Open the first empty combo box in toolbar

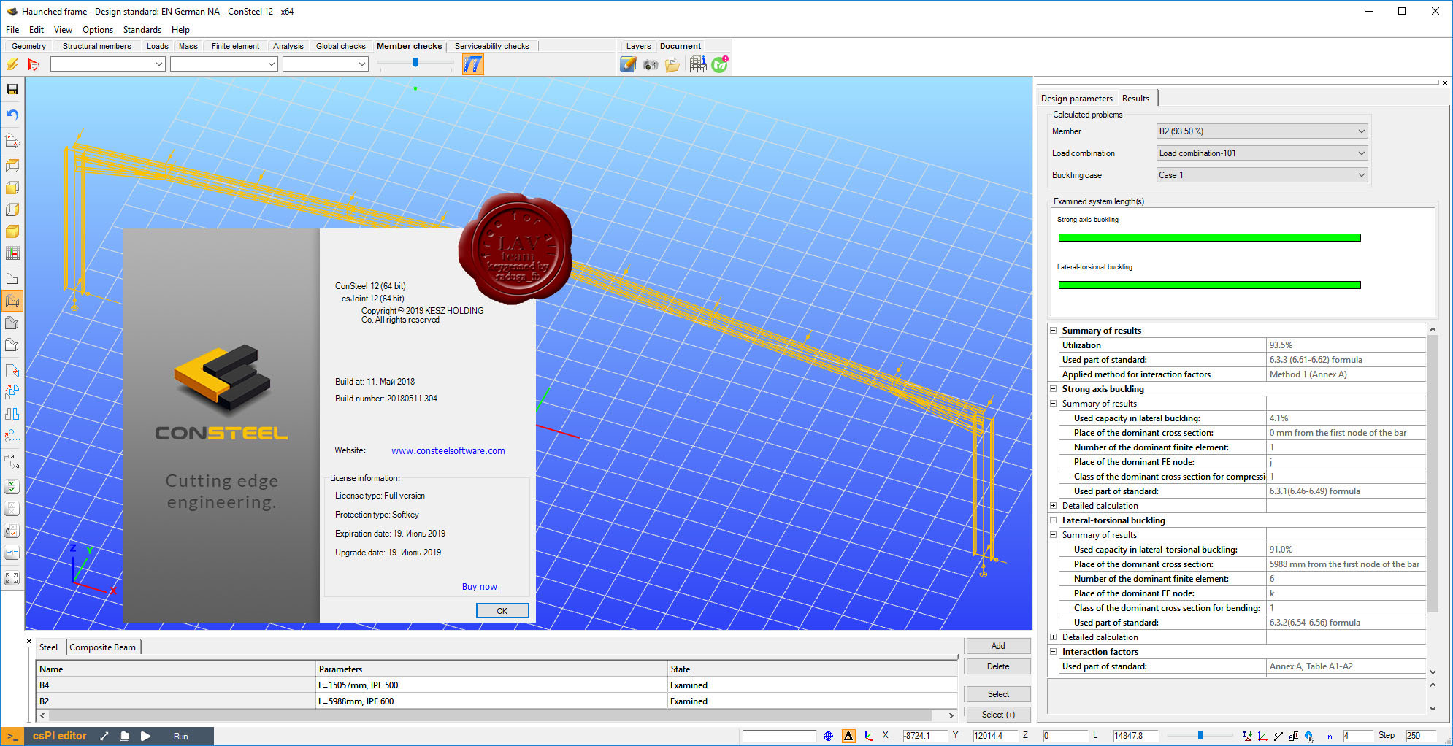click(107, 64)
